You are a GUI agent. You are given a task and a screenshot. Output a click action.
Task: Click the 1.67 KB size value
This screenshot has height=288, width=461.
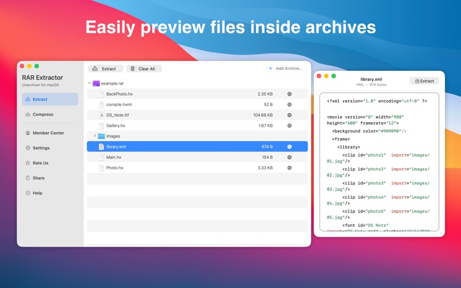click(x=266, y=126)
